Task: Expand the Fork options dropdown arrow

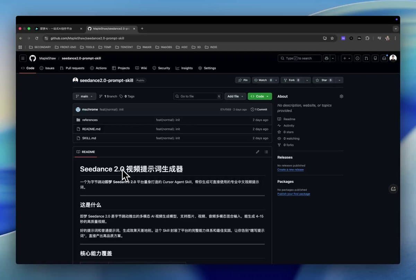Action: (x=307, y=80)
